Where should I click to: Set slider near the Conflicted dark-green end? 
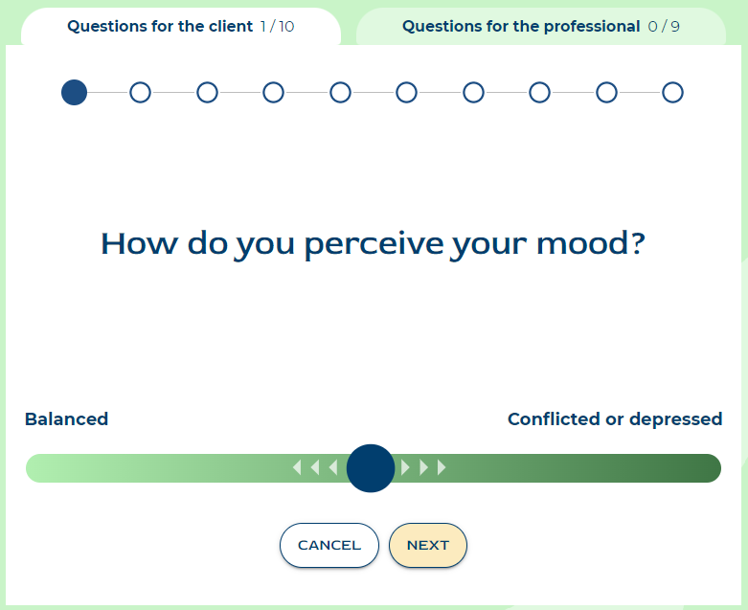tap(704, 468)
